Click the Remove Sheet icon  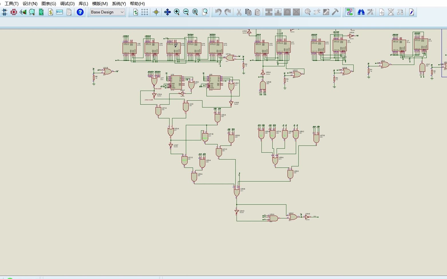pos(391,12)
